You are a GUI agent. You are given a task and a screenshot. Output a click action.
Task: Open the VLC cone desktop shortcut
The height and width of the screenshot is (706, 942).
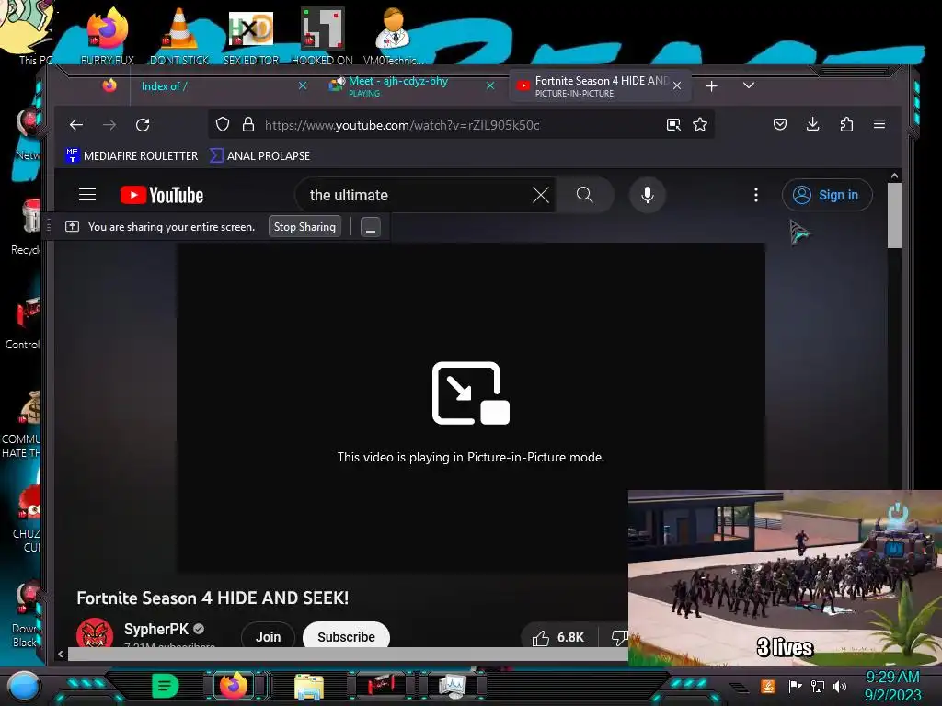coord(179,36)
